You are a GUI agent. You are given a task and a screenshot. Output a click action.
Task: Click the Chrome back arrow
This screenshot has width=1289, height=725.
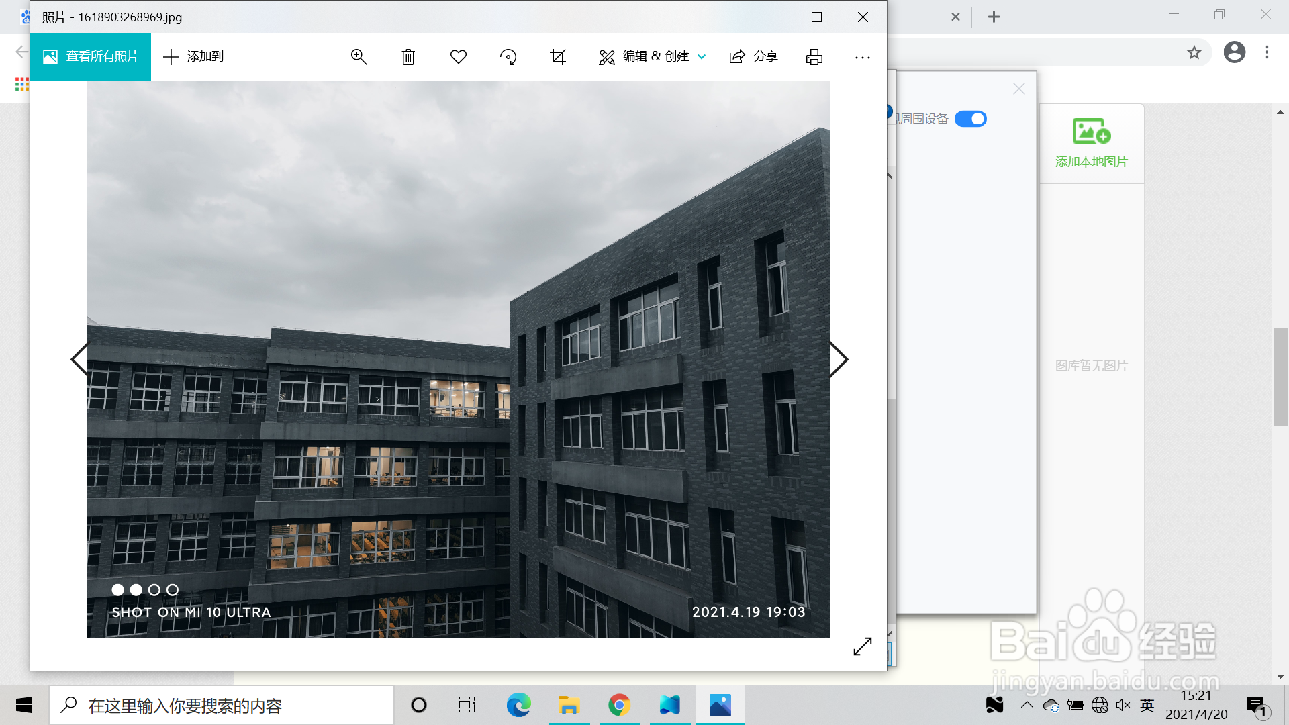tap(21, 52)
